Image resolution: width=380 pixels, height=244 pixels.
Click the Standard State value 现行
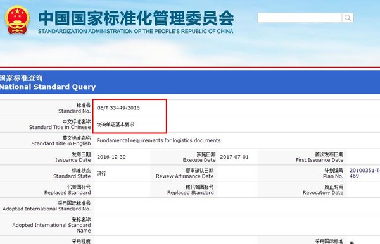[101, 173]
